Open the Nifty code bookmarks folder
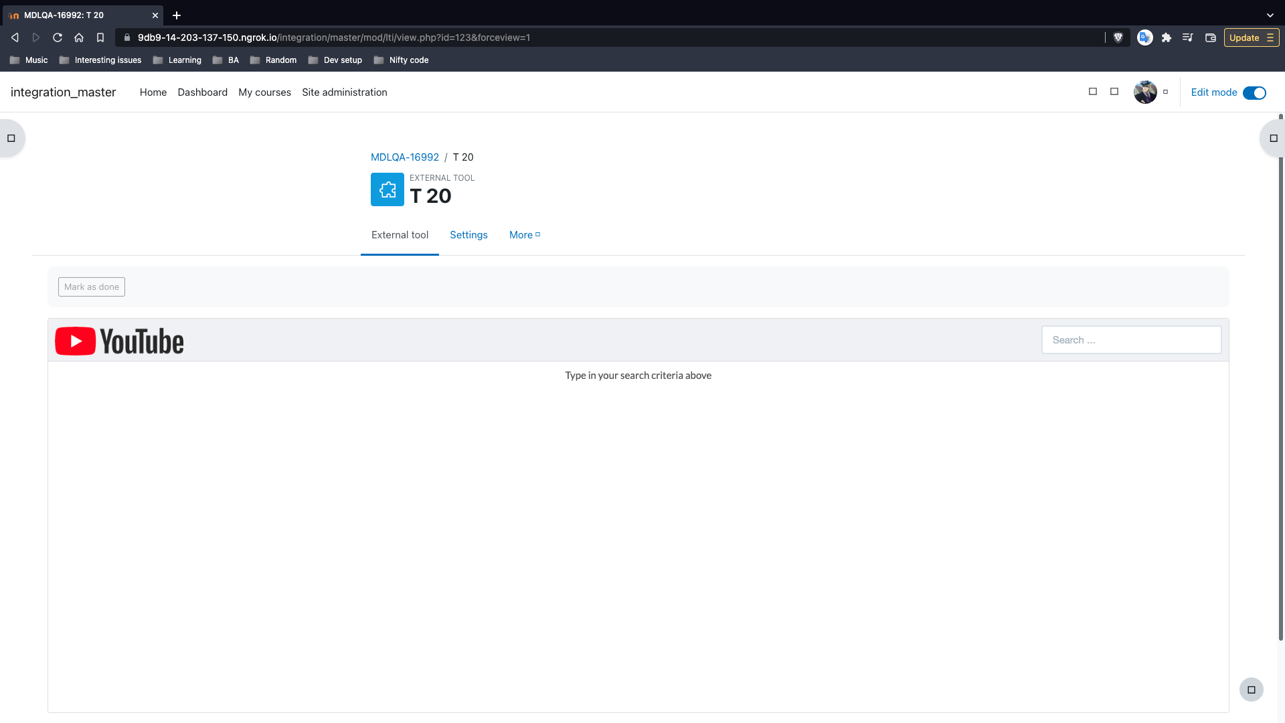Screen dimensions: 1285x723 tap(401, 60)
